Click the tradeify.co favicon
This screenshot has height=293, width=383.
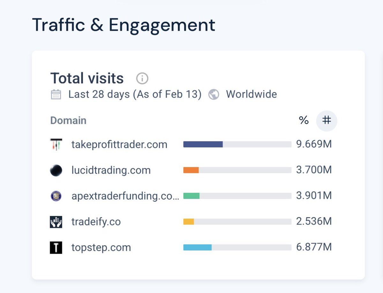[56, 222]
